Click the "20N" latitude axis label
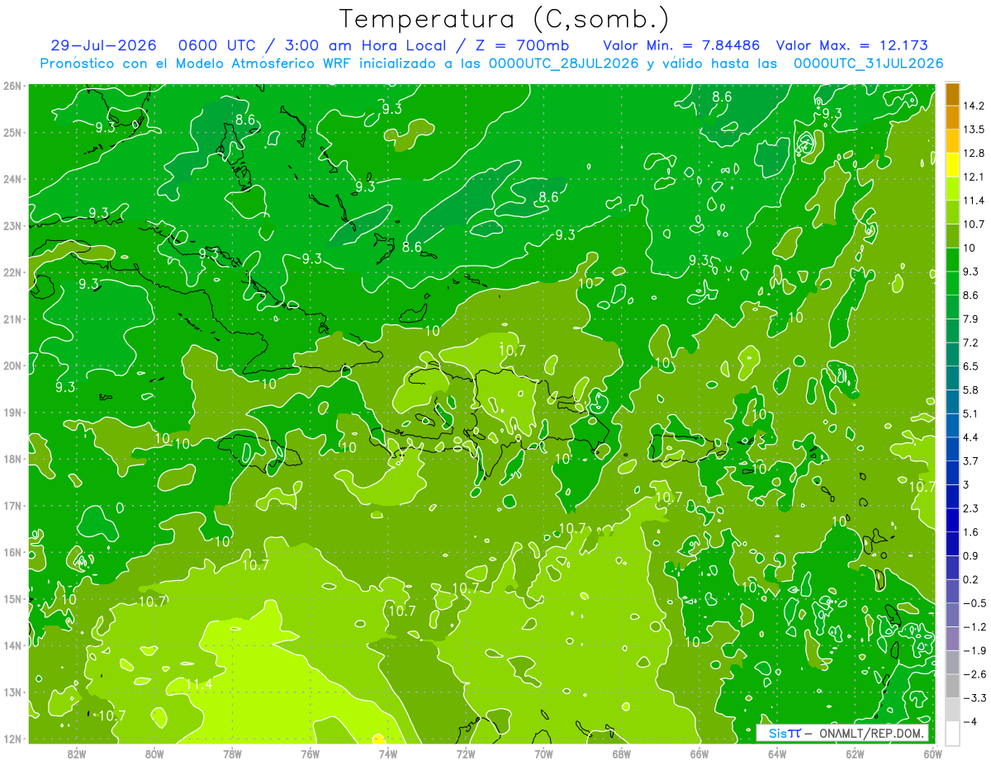This screenshot has height=765, width=991. 12,366
